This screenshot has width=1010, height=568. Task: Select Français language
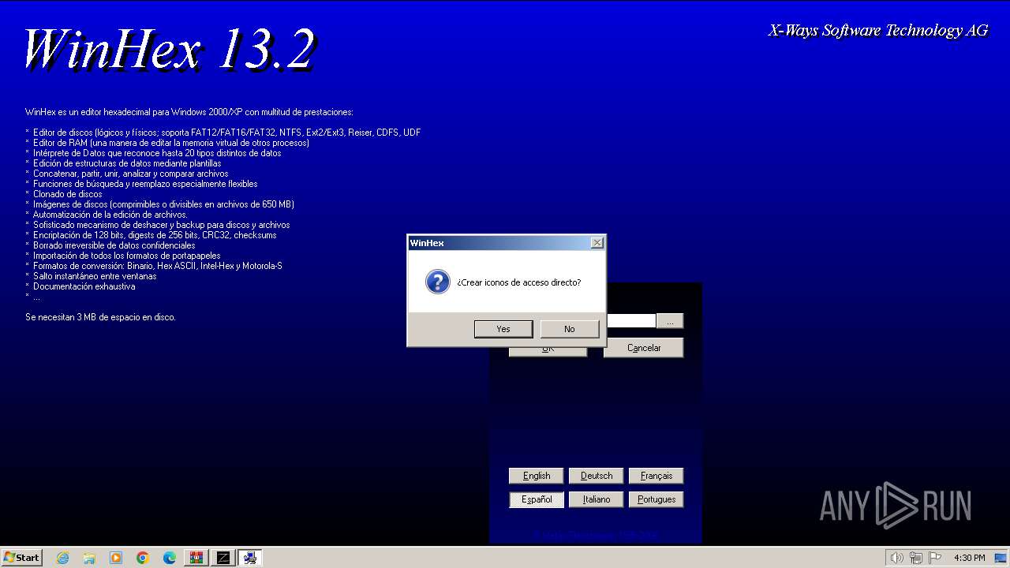pos(656,476)
